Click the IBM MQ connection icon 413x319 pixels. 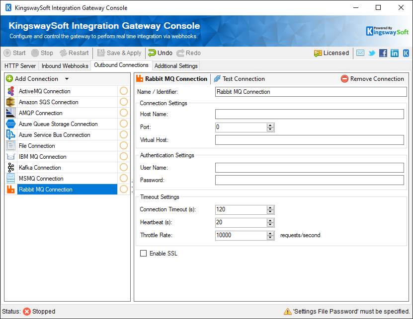pyautogui.click(x=11, y=156)
